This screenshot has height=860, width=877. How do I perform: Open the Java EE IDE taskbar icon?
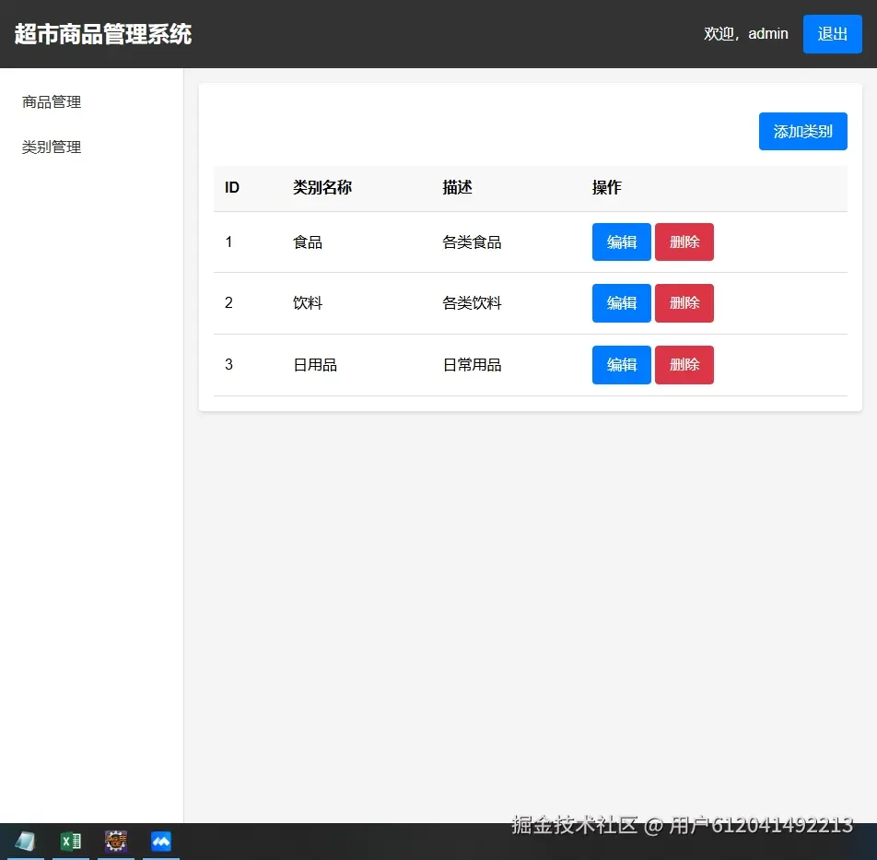(x=116, y=841)
